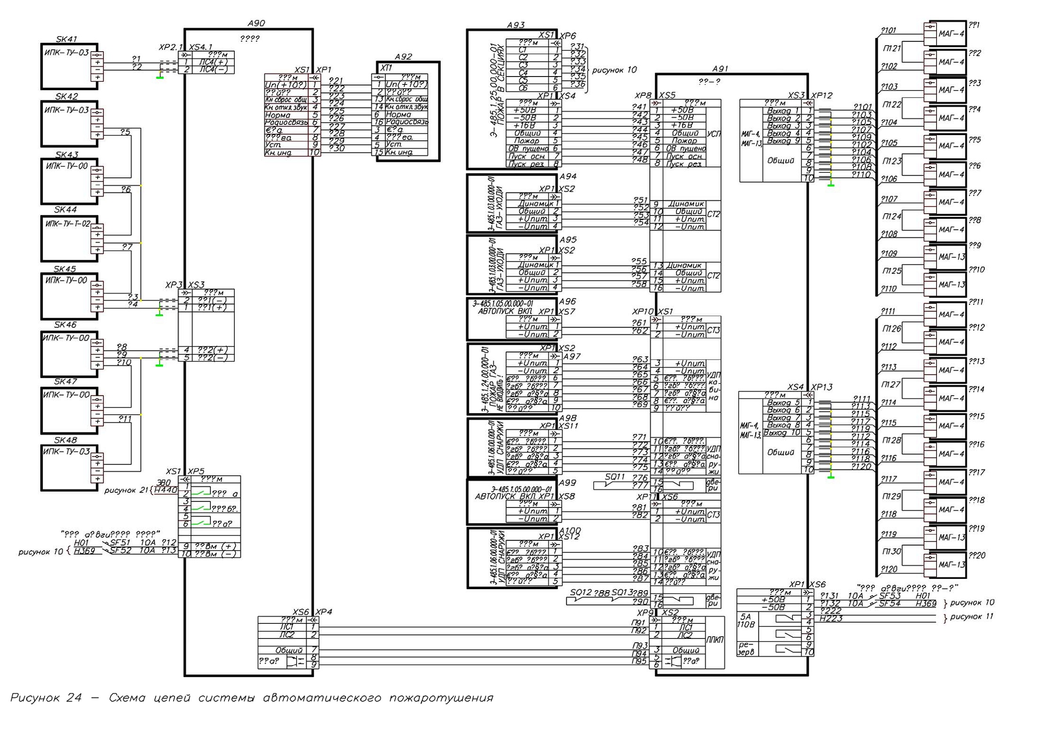Click the H223 wire label
The image size is (1043, 730).
pos(831,619)
